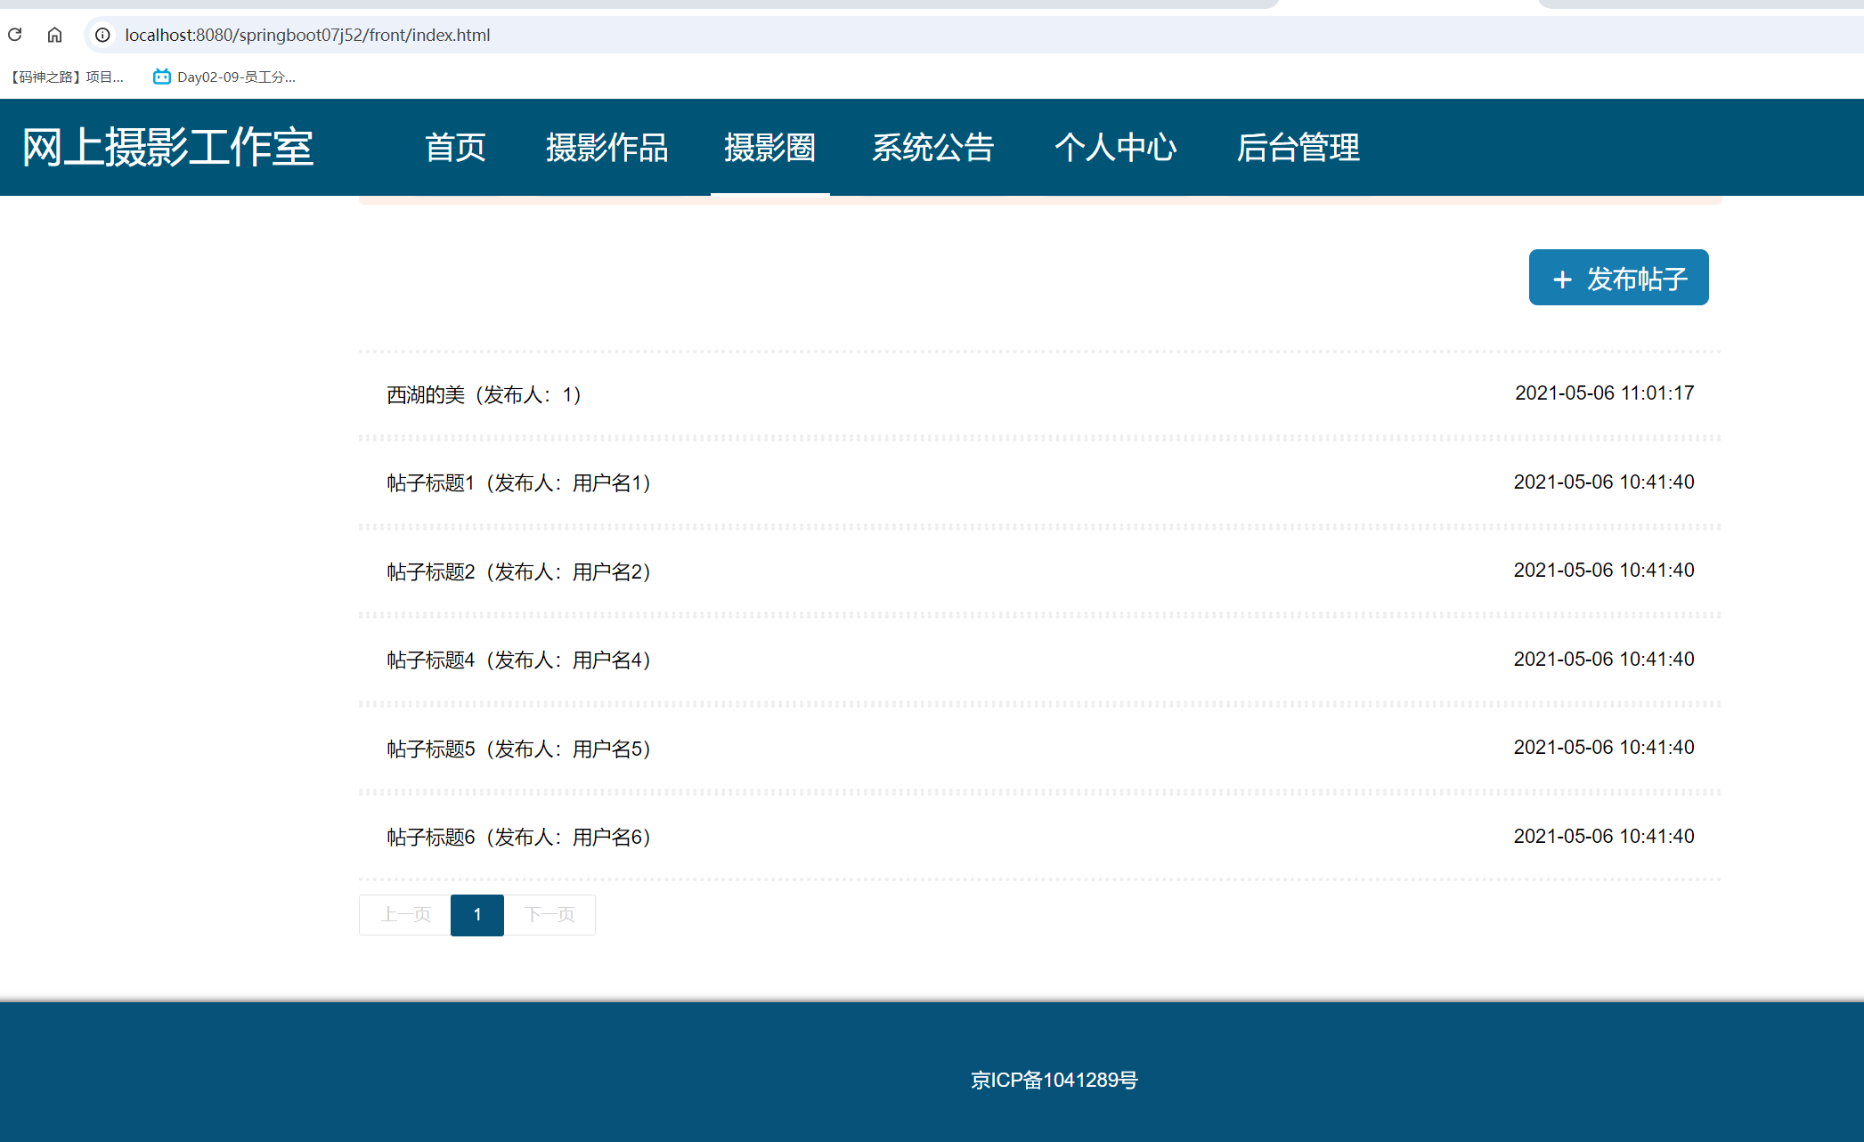Go to 个人中心
The image size is (1864, 1142).
pyautogui.click(x=1116, y=148)
